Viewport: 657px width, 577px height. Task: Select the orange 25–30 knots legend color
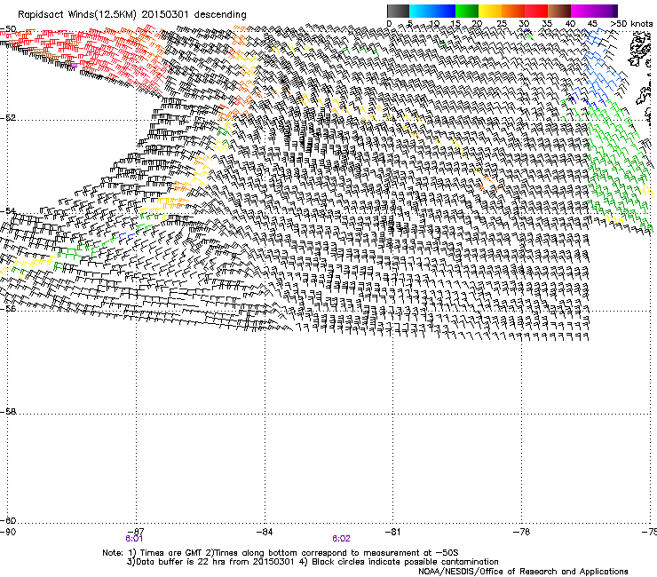(x=513, y=11)
